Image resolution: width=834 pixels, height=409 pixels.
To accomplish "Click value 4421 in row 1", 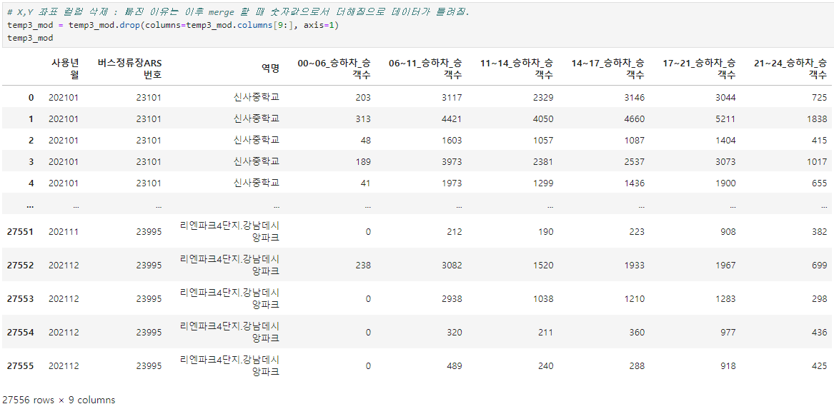I will [x=452, y=119].
